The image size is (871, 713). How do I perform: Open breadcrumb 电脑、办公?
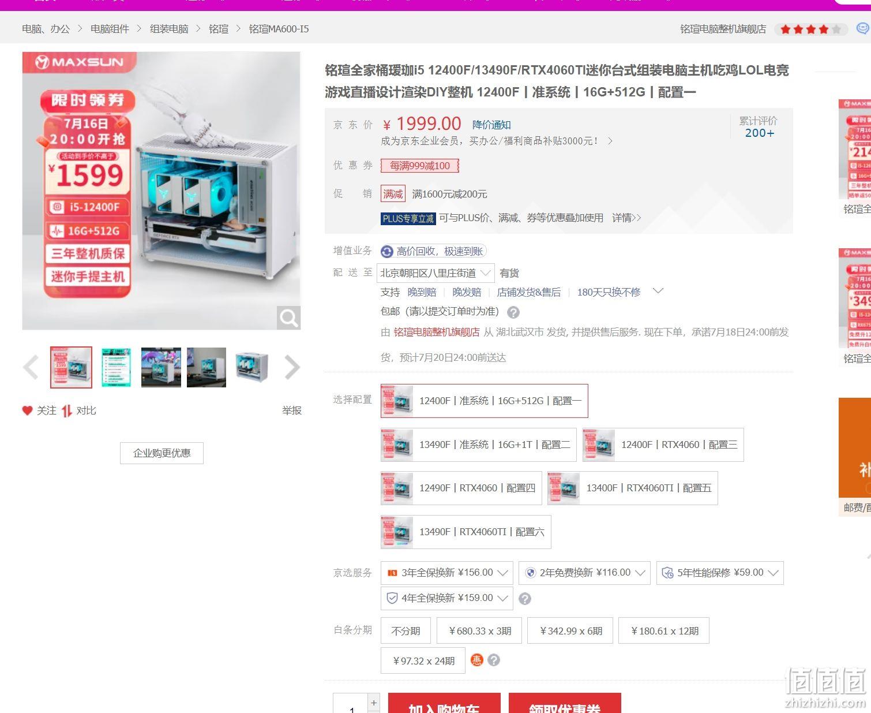point(46,29)
